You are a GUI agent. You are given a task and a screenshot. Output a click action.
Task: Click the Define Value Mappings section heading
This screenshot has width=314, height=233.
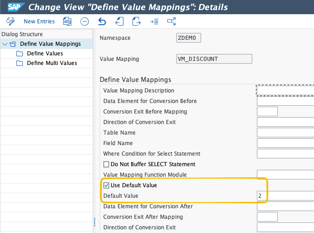click(x=135, y=80)
